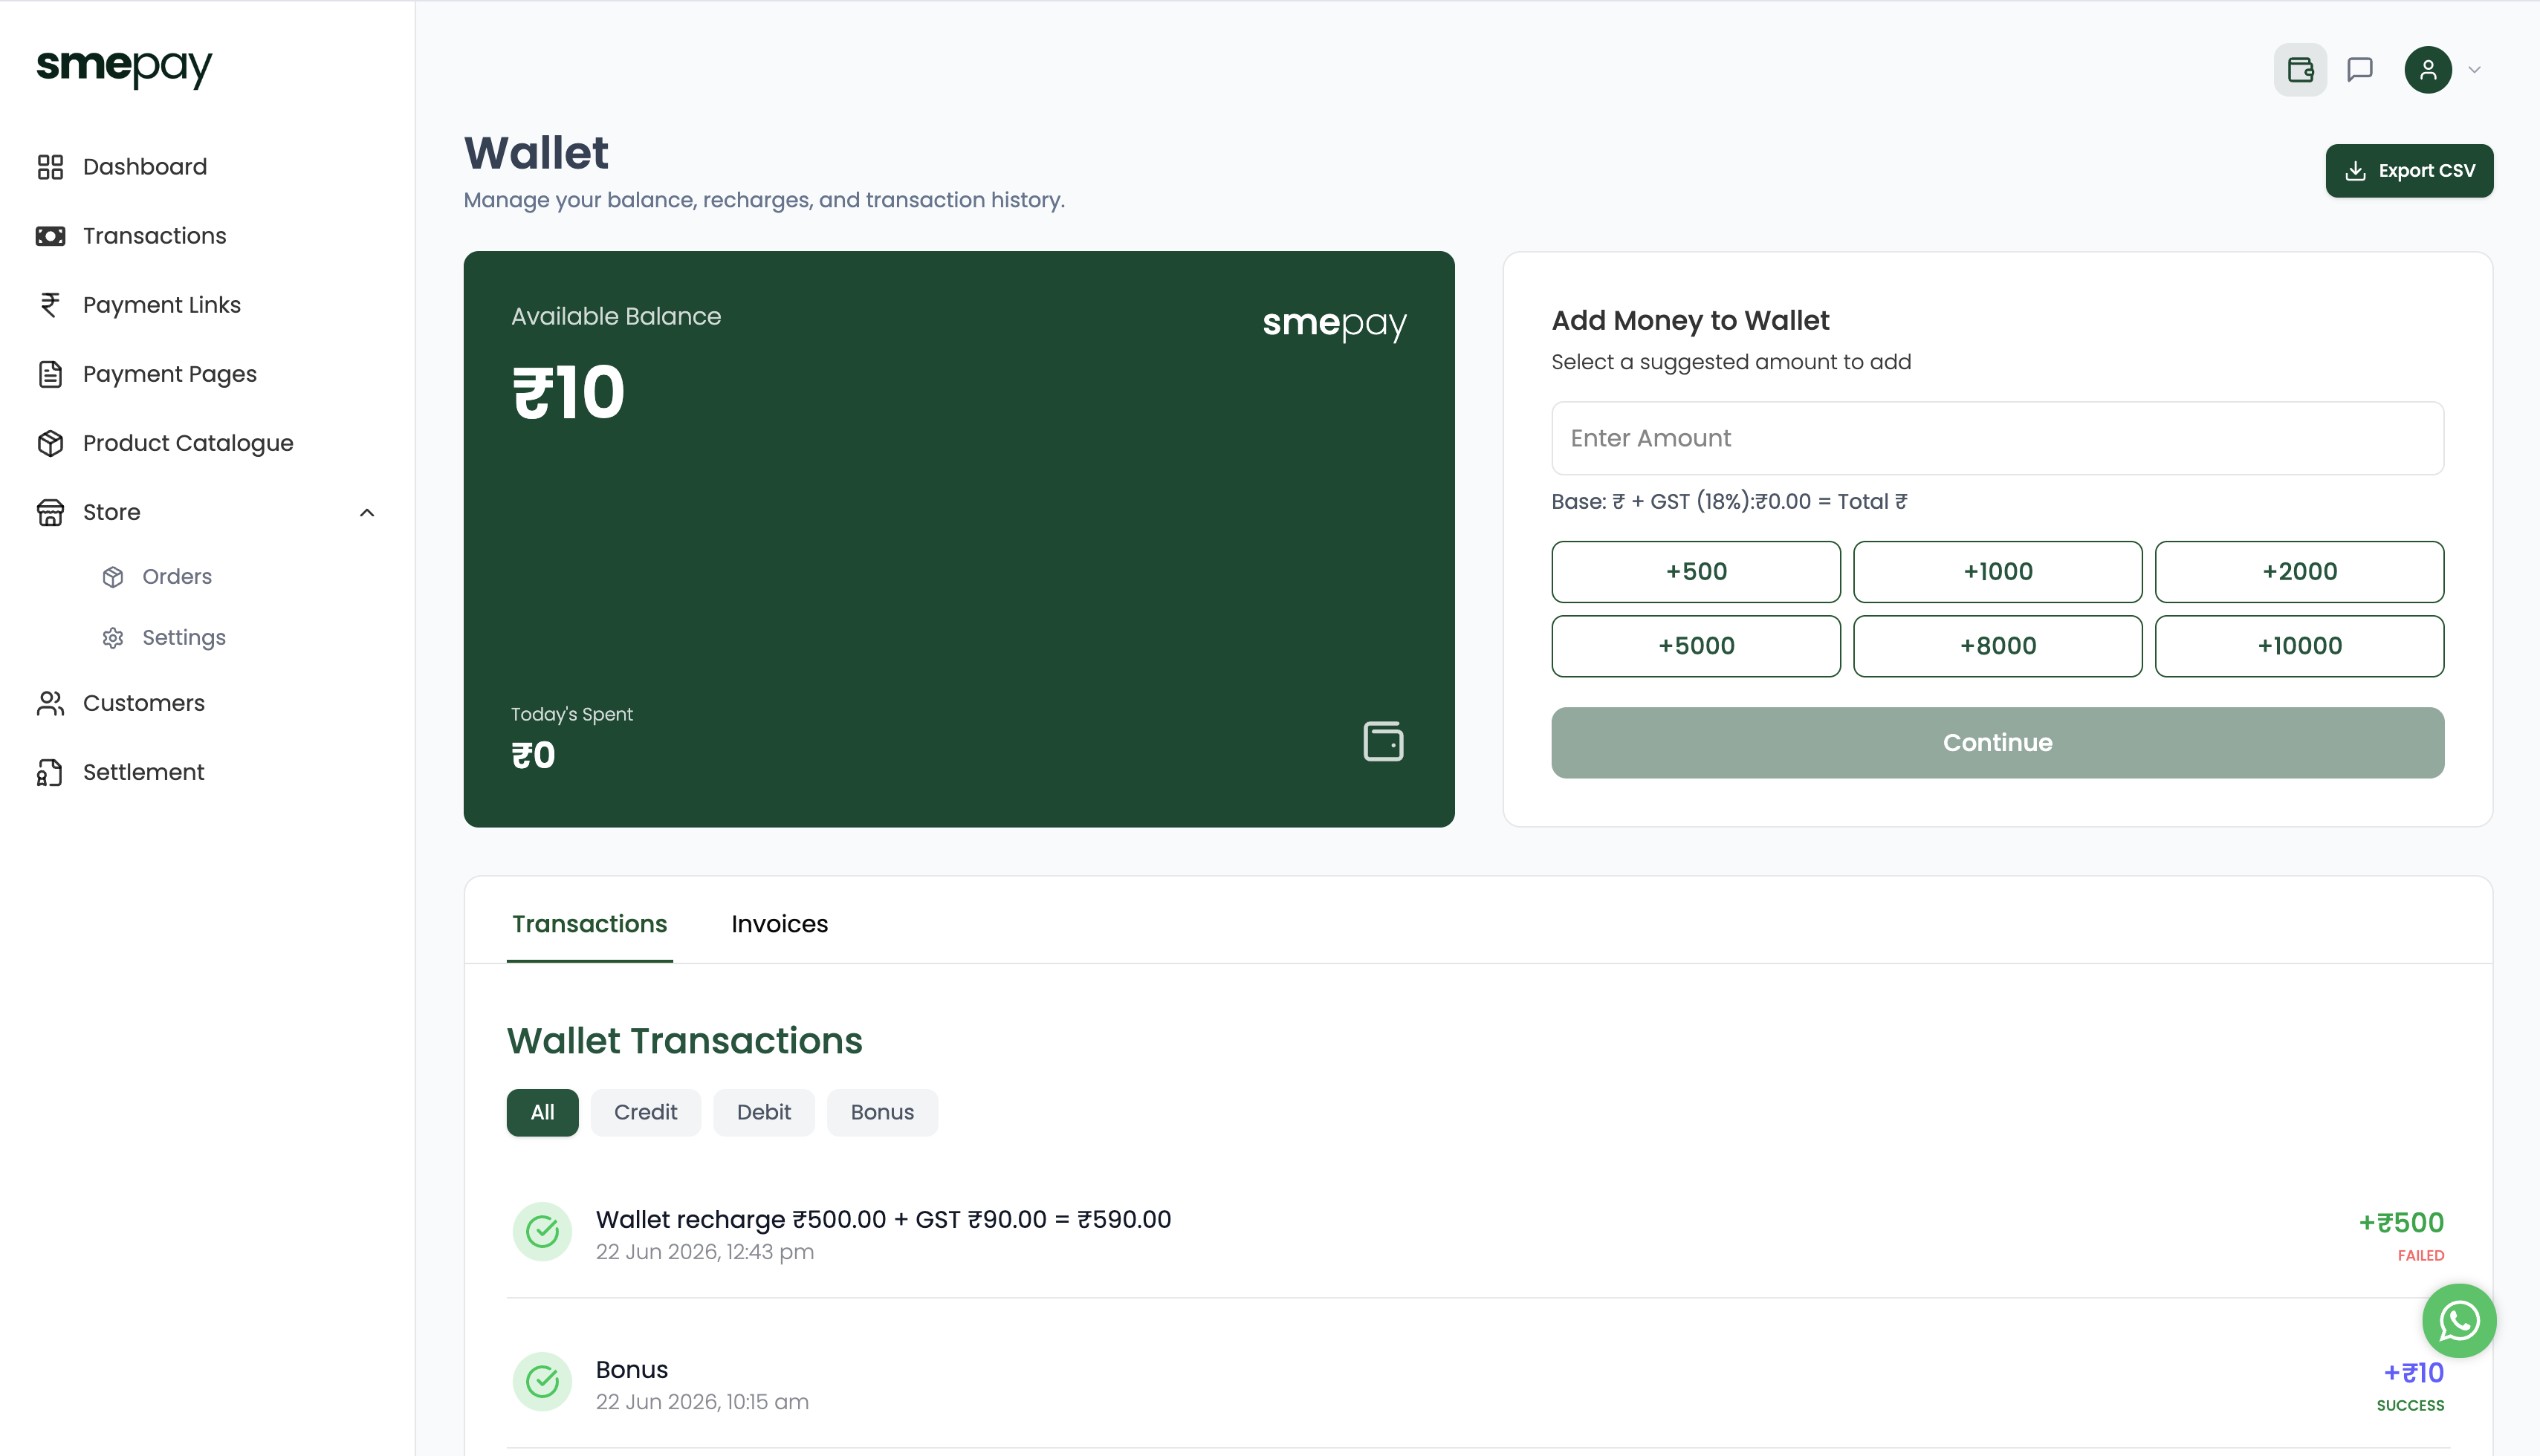Expand the profile dropdown chevron
The width and height of the screenshot is (2540, 1456).
2474,70
